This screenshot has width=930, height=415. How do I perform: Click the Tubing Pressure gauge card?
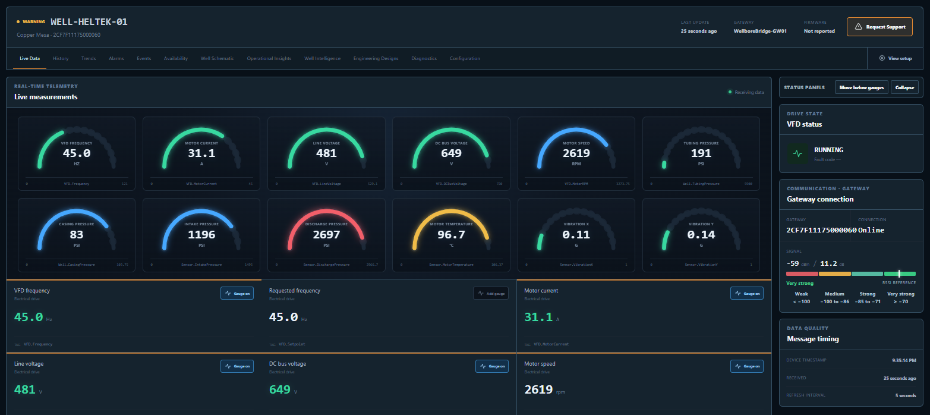[x=701, y=153]
